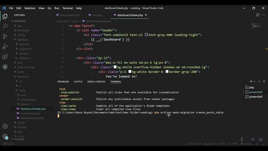Open the Manage gear icon

click(5, 136)
